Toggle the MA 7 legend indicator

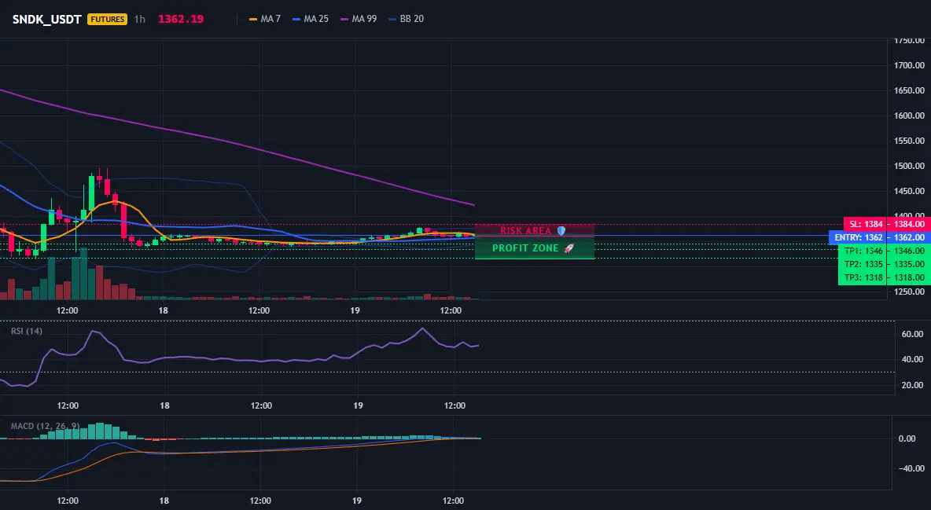[265, 19]
